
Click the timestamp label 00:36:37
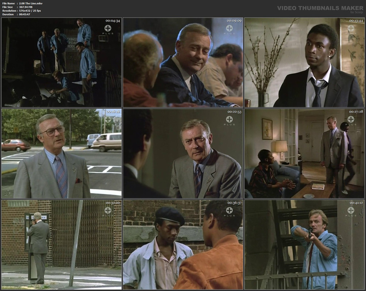pos(234,203)
